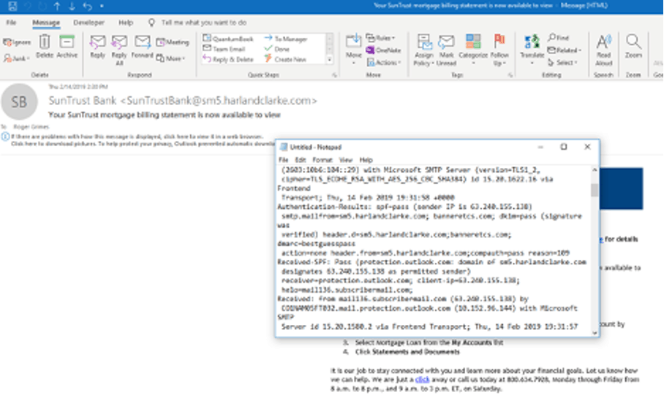This screenshot has height=403, width=664.
Task: Click the Notepad scroll down arrow
Action: coord(595,333)
